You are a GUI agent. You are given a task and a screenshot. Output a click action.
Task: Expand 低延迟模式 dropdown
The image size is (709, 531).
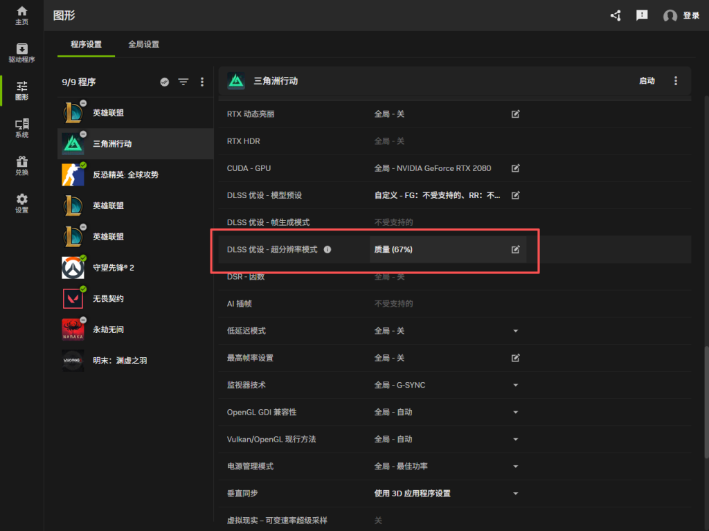click(515, 331)
